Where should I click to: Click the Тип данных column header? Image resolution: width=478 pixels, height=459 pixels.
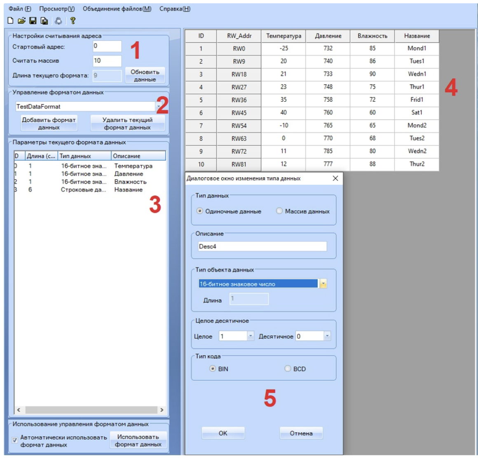(84, 156)
